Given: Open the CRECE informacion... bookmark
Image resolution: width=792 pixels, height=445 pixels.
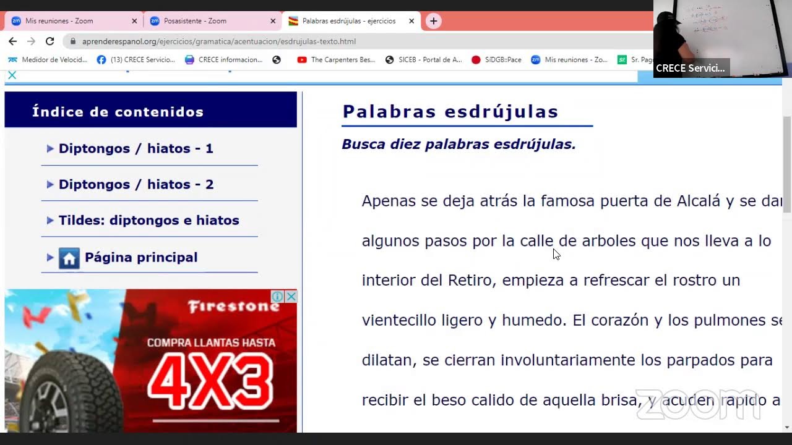Looking at the screenshot, I should coord(224,60).
